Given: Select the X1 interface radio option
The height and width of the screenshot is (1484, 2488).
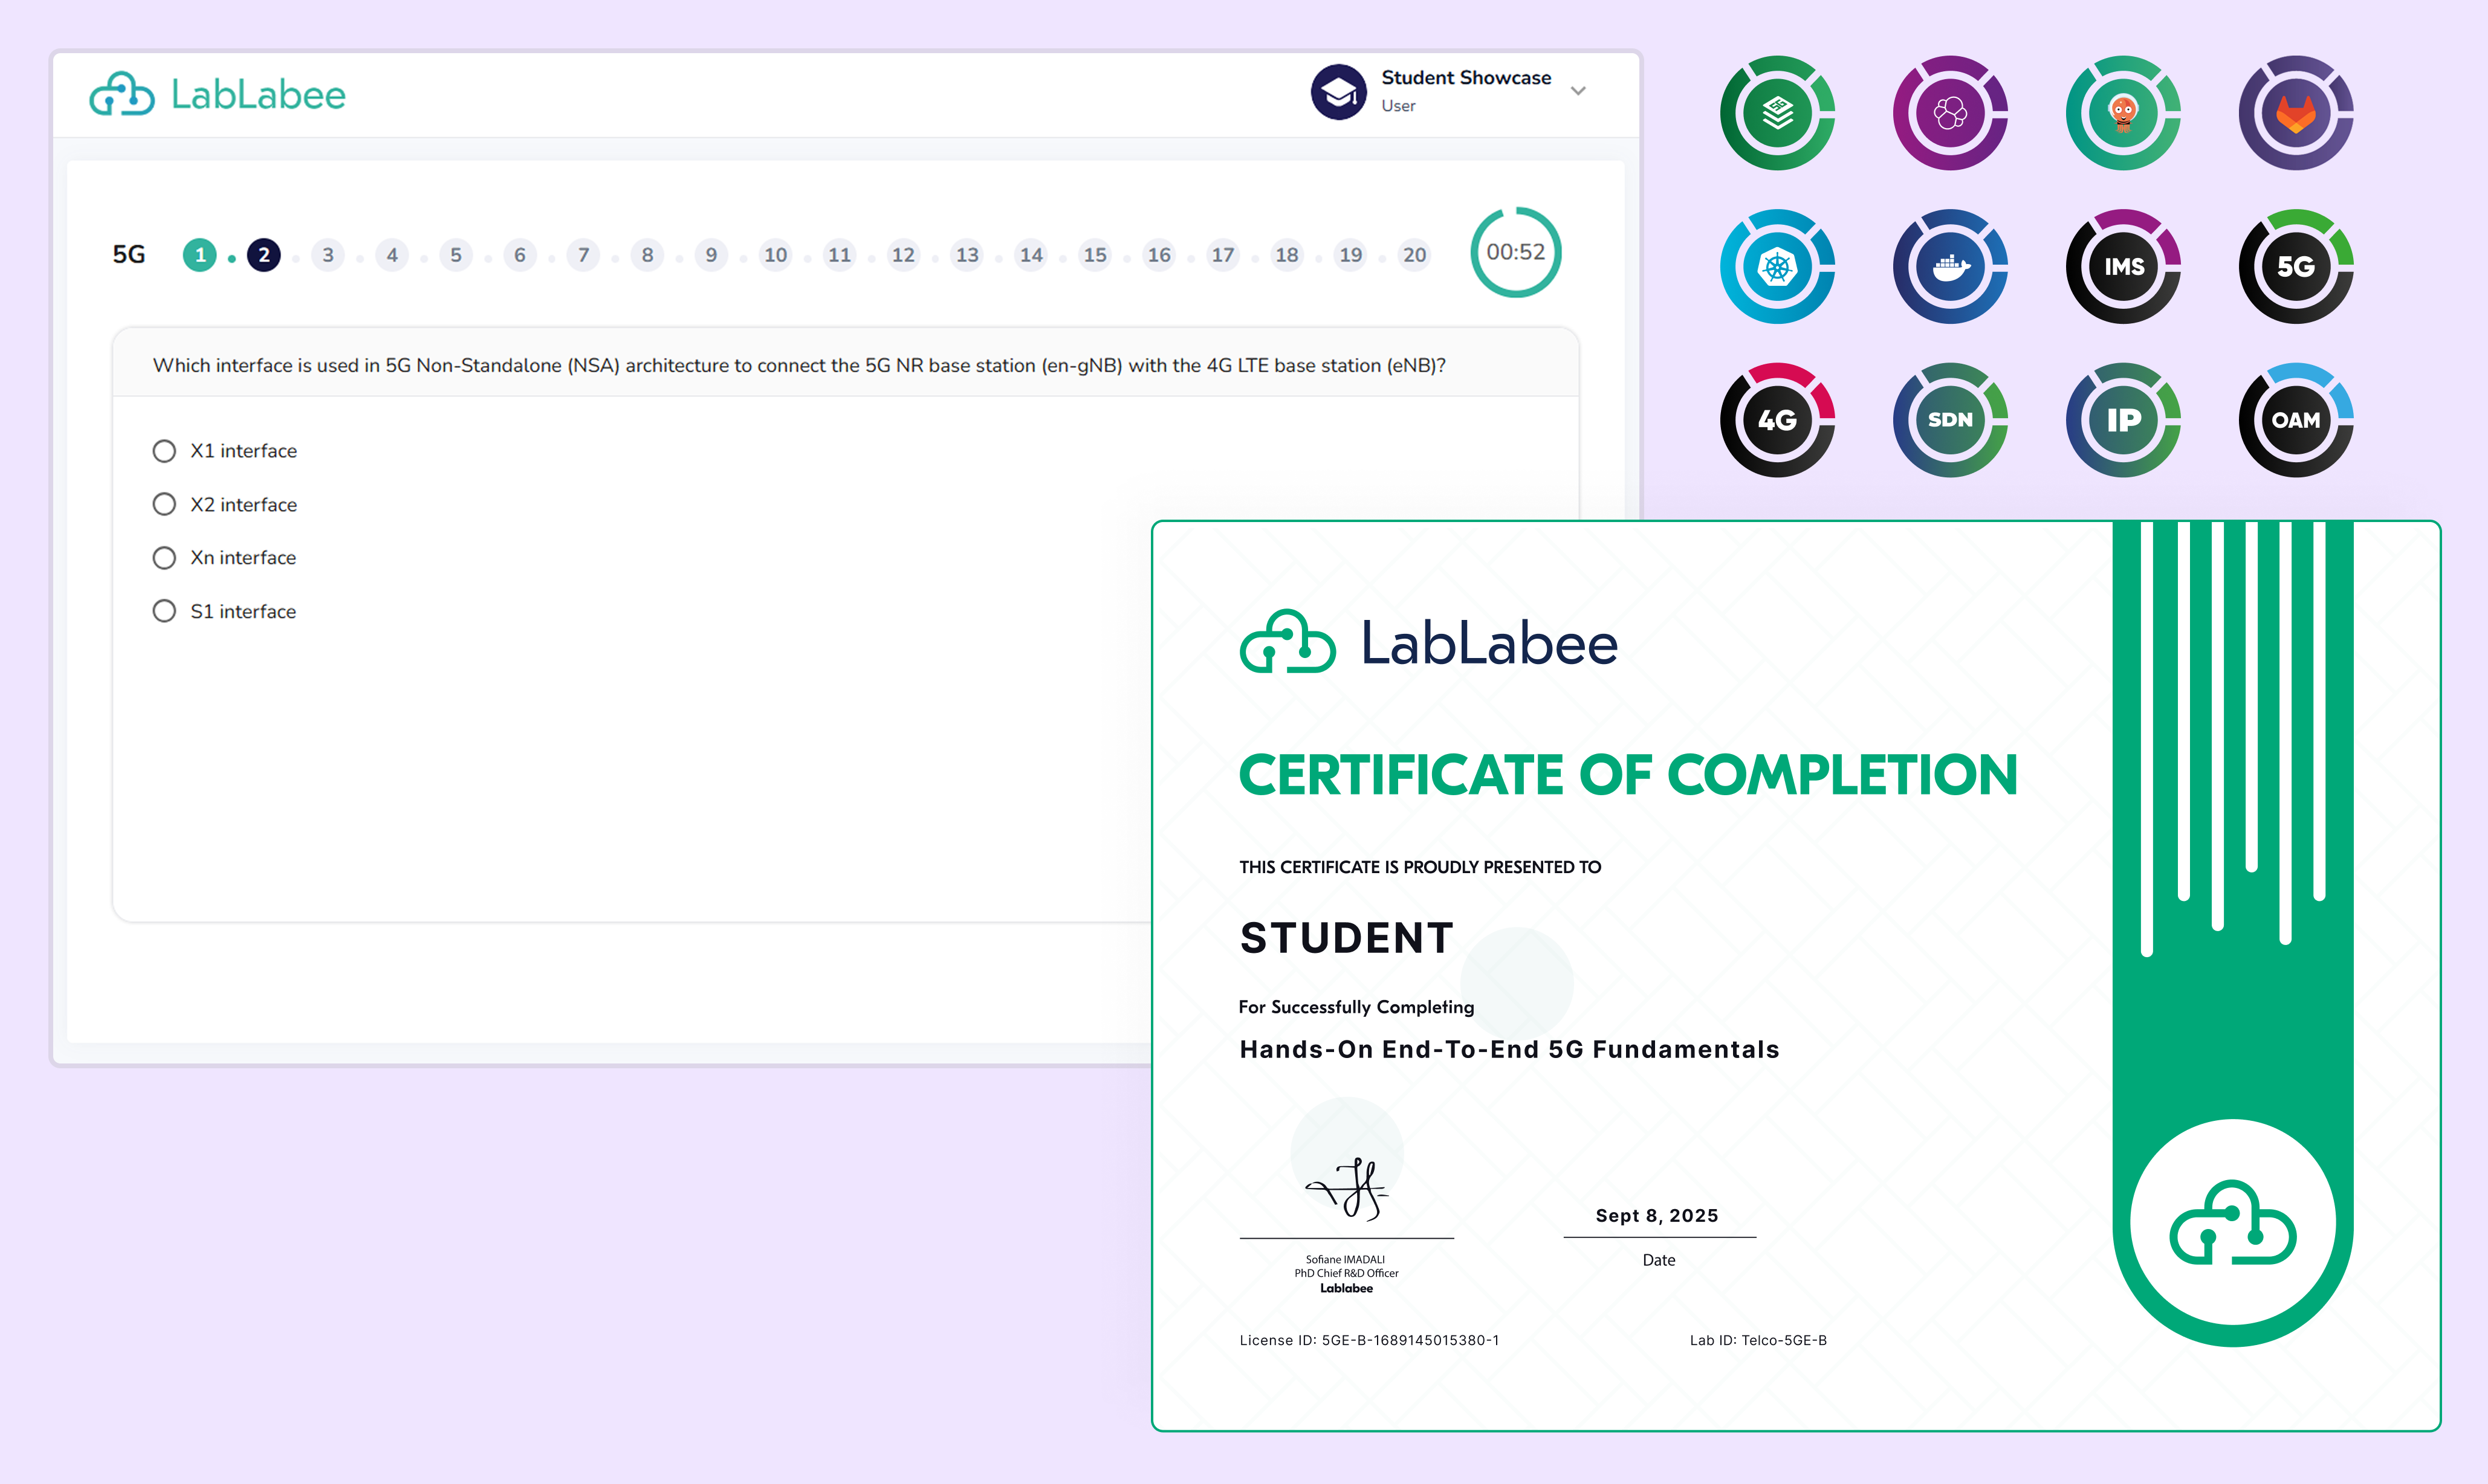Looking at the screenshot, I should pos(164,451).
